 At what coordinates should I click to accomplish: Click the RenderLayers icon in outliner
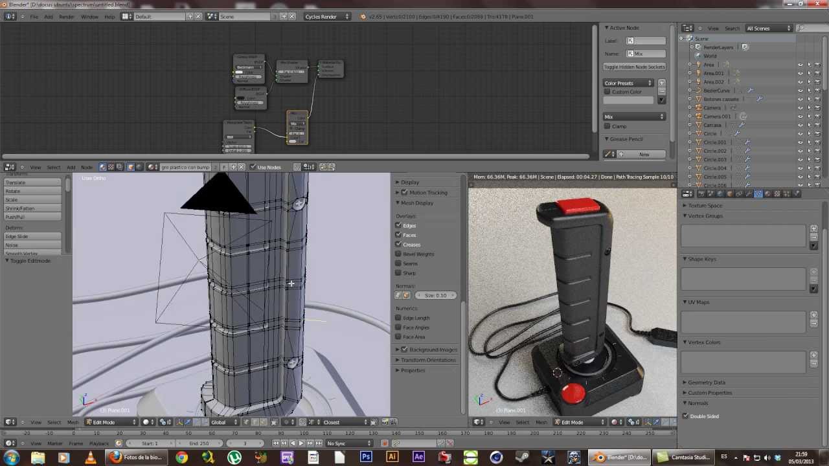pyautogui.click(x=698, y=47)
